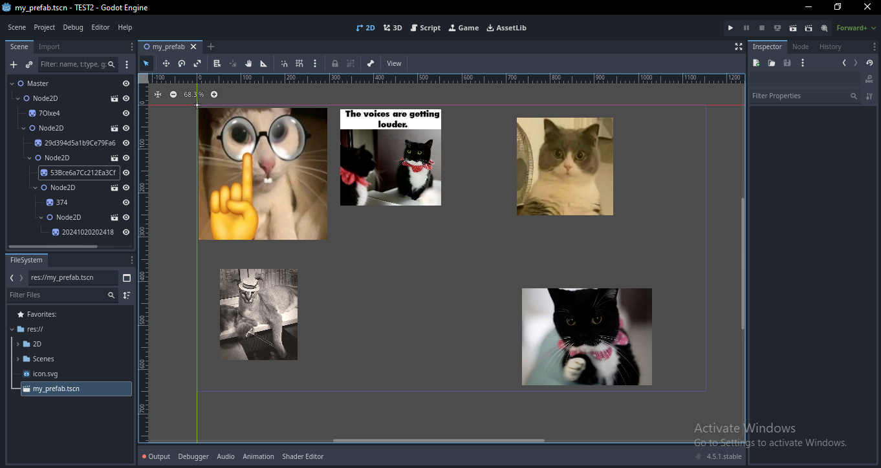The height and width of the screenshot is (468, 881).
Task: Pick the Ruler measuring tool
Action: [263, 63]
